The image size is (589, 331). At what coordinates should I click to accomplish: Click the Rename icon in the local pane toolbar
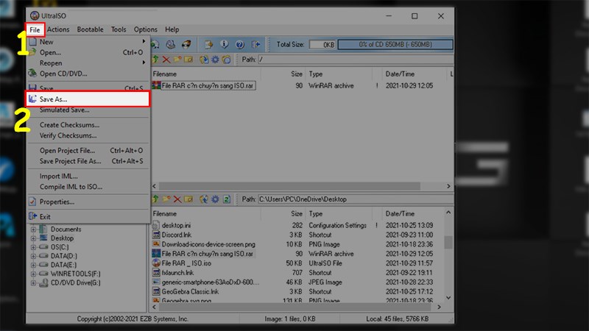[x=188, y=199]
